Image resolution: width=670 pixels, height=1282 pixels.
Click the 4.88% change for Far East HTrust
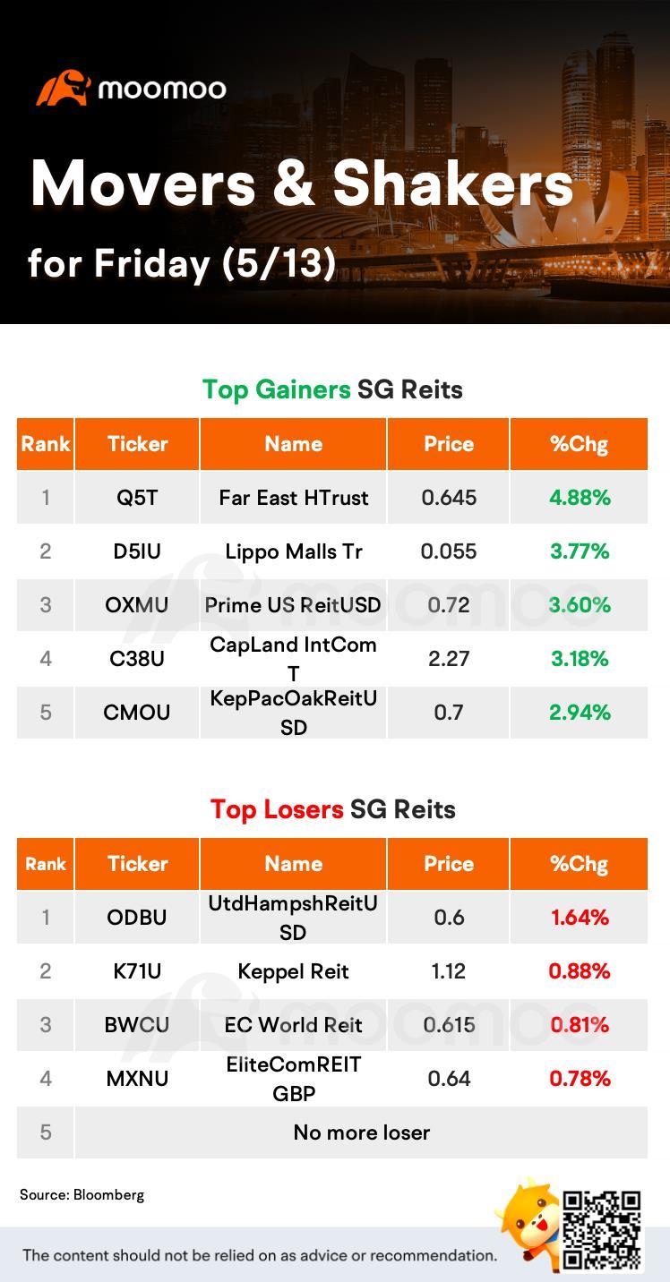coord(580,498)
